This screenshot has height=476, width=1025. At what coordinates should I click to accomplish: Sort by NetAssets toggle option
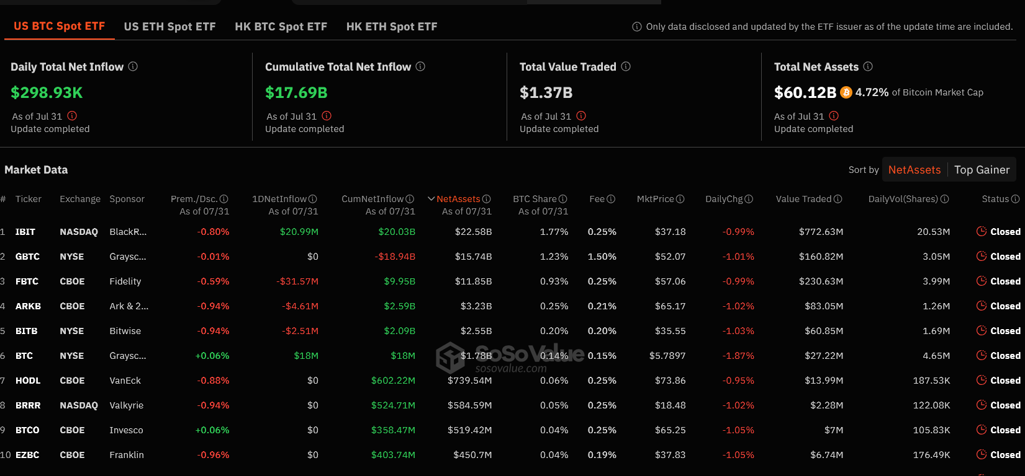click(x=914, y=170)
